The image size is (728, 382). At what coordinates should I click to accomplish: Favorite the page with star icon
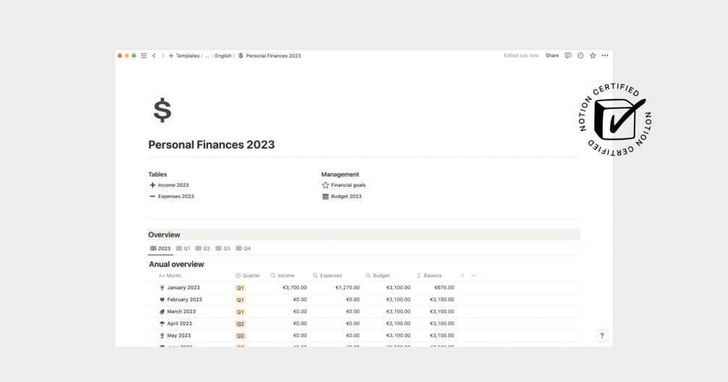click(x=593, y=56)
